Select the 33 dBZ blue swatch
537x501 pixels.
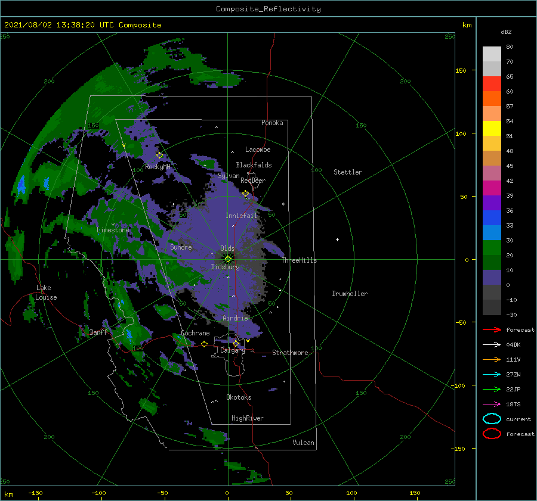tap(492, 218)
